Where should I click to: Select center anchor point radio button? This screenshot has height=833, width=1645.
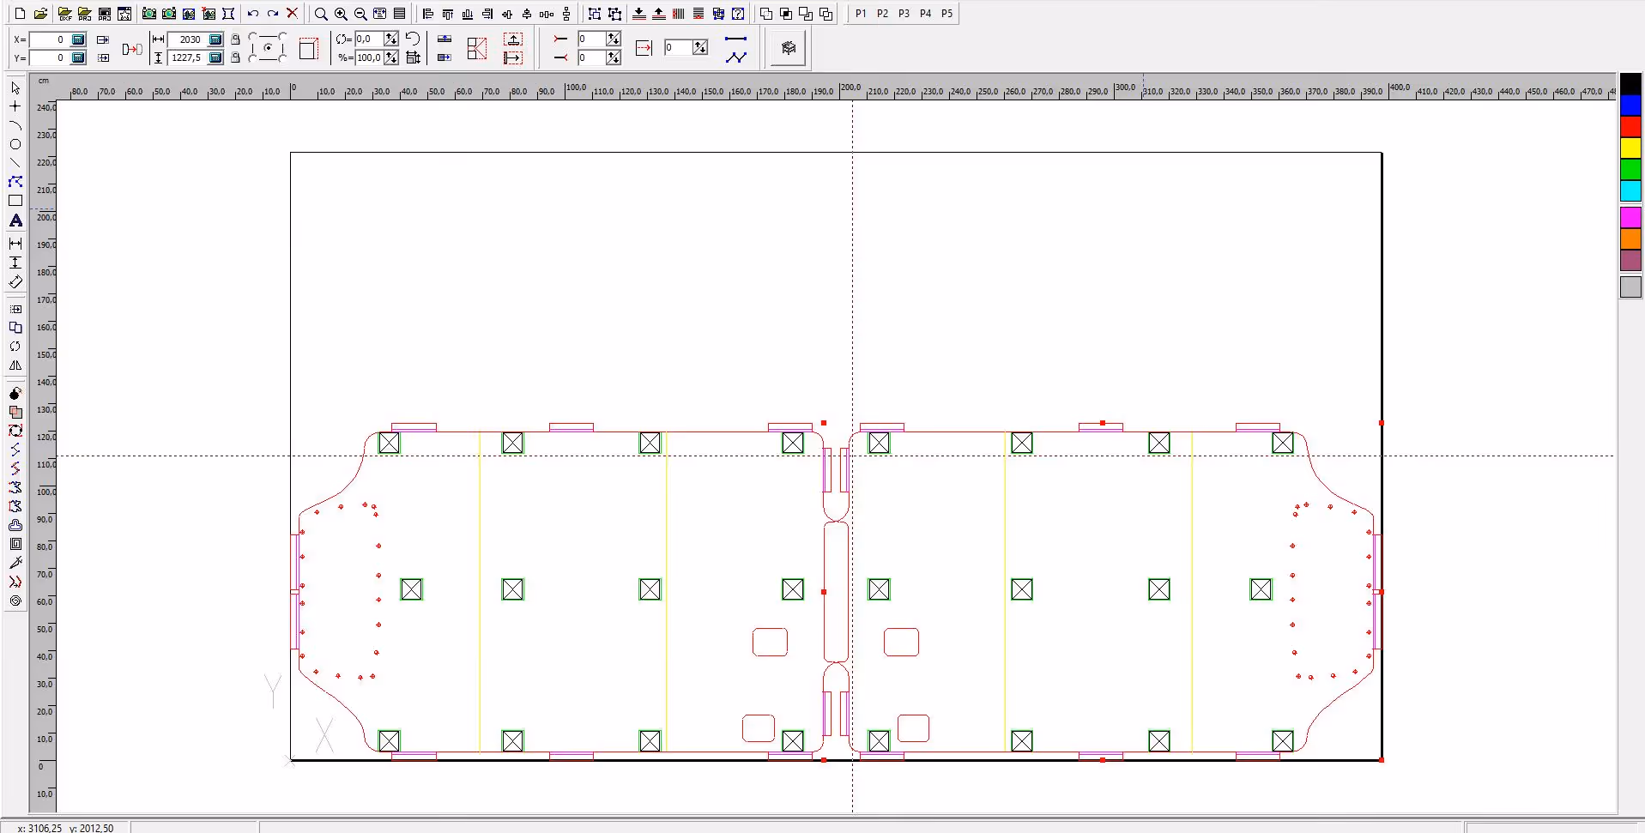coord(268,48)
